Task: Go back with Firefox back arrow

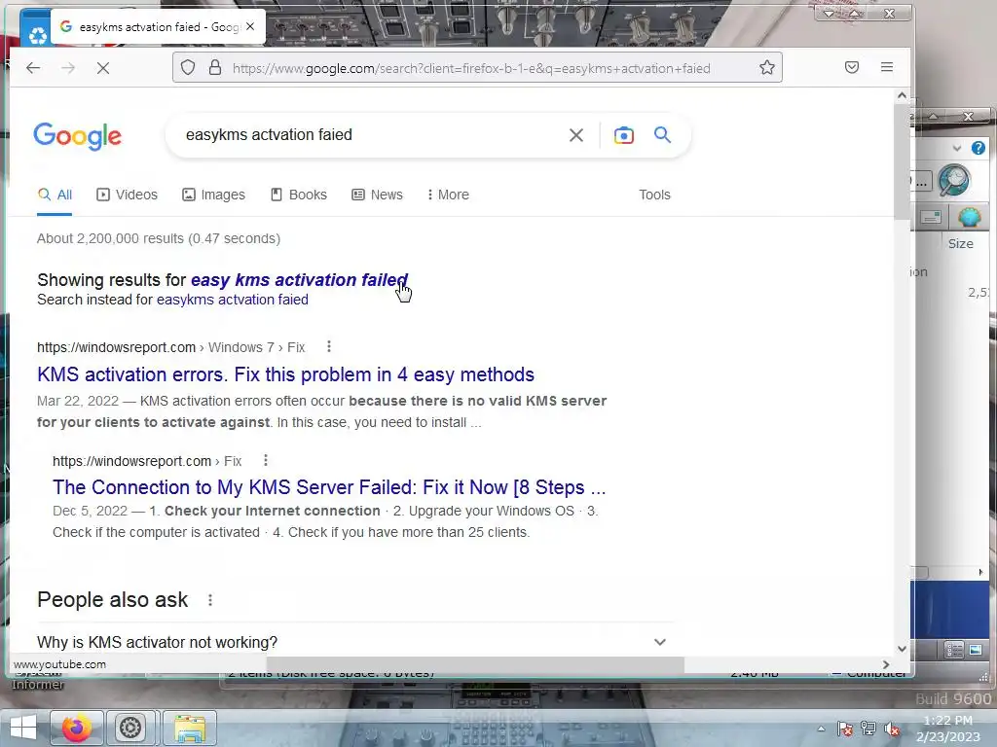Action: click(x=33, y=68)
